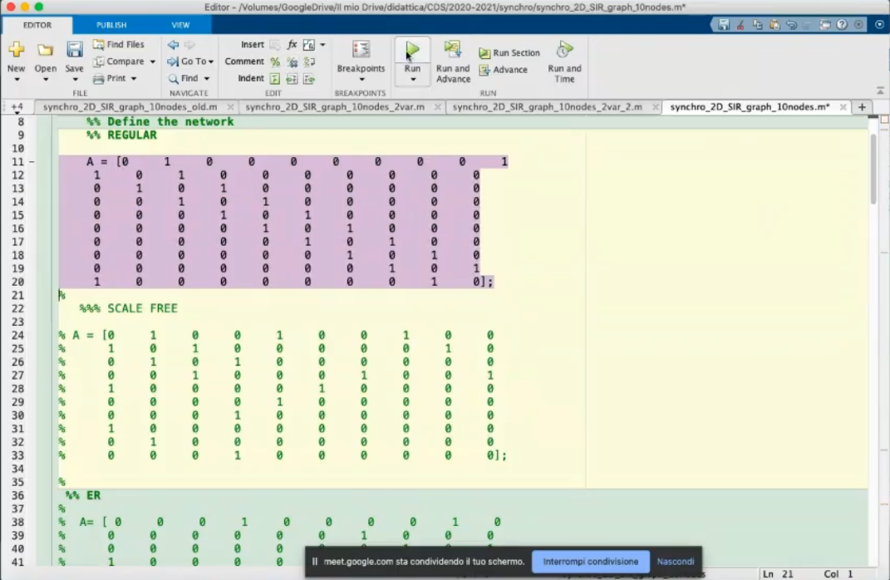Viewport: 890px width, 580px height.
Task: Switch to the VIEW ribbon tab
Action: click(180, 26)
